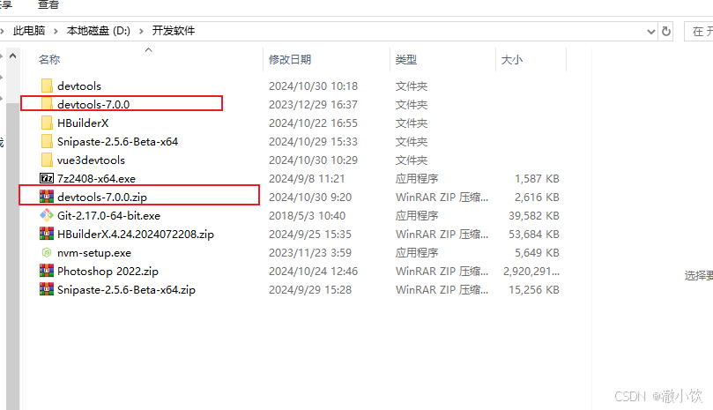Select the file name HBuilderX.4.24.2024072208.zip
Image resolution: width=713 pixels, height=410 pixels.
click(136, 235)
